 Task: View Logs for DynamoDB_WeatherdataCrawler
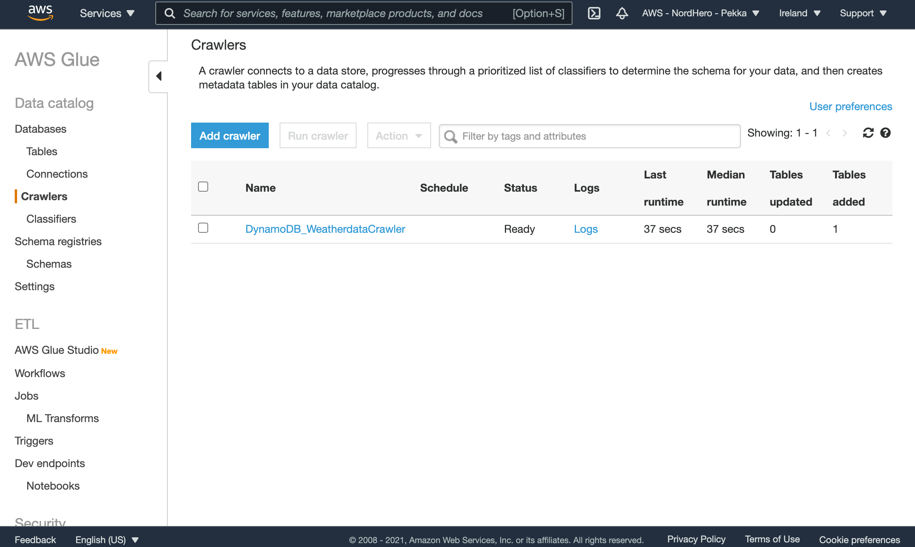(x=586, y=229)
